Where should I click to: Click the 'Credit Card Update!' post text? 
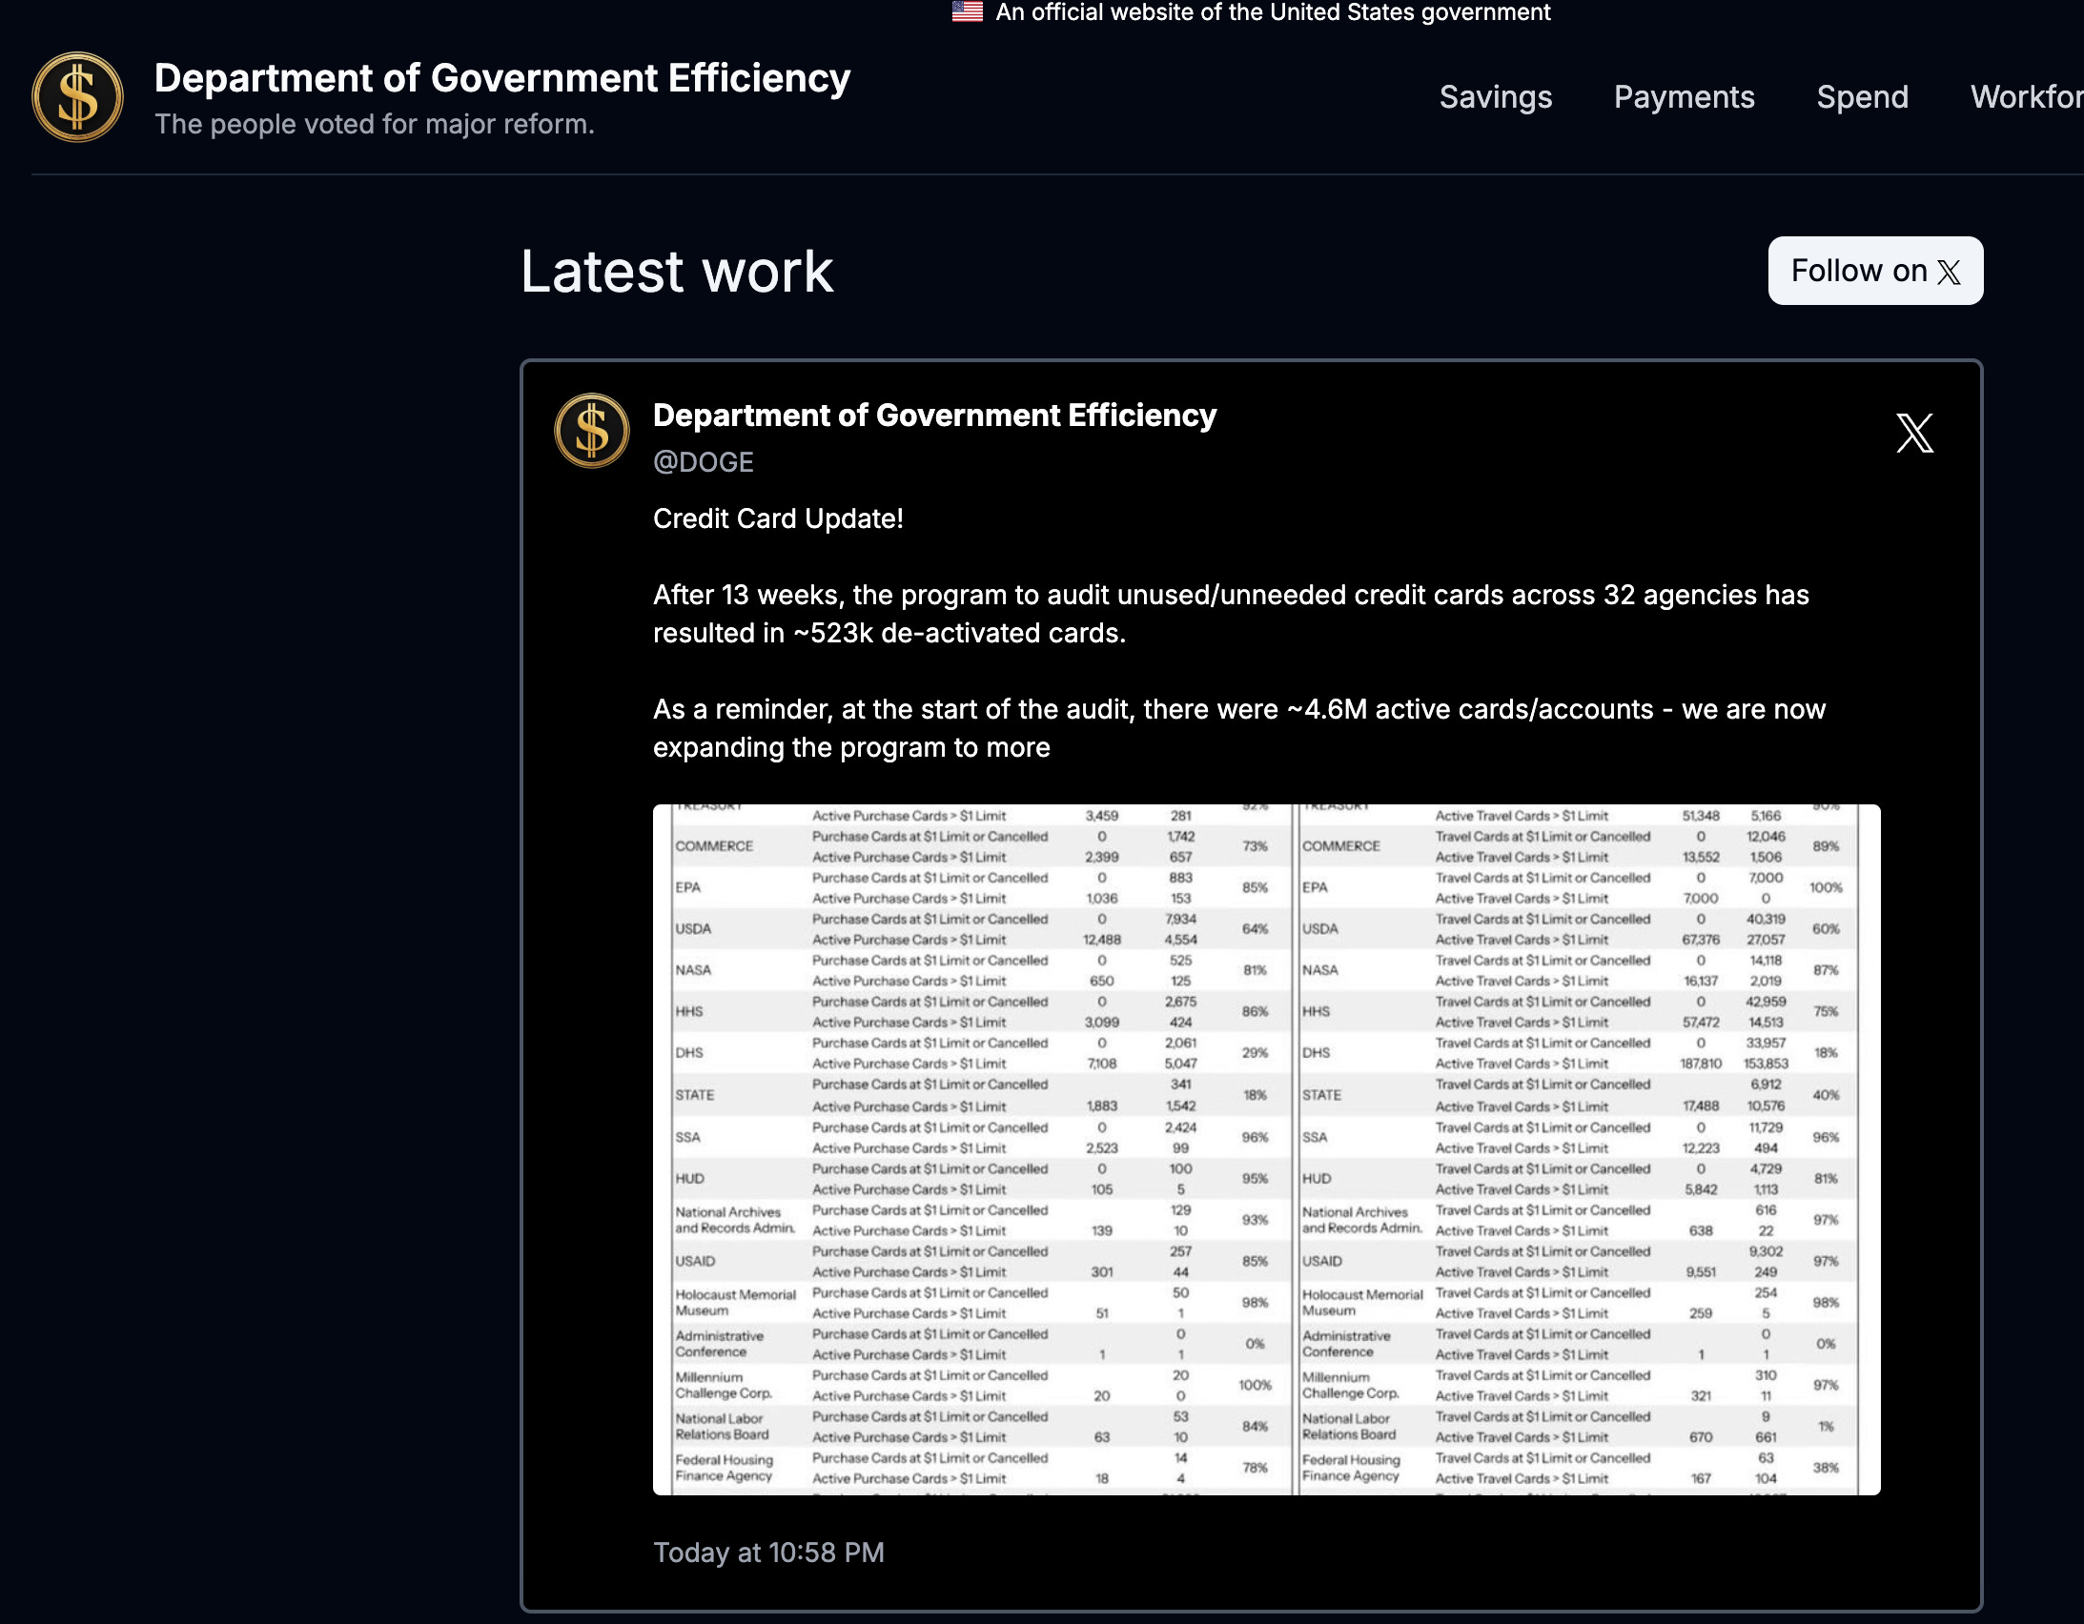coord(778,519)
